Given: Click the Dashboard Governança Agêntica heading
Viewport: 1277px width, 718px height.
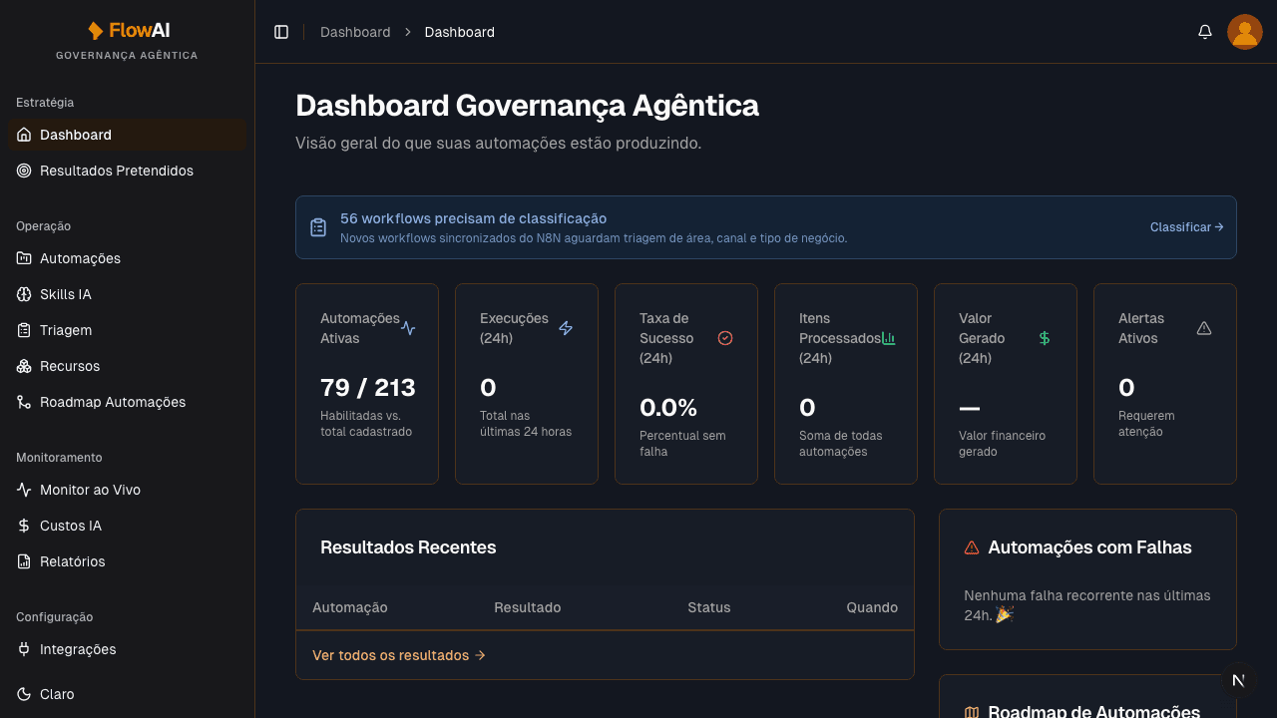Looking at the screenshot, I should tap(528, 106).
